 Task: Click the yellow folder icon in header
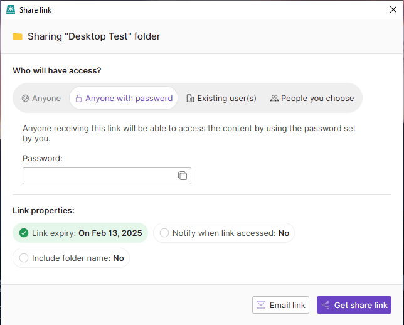(x=18, y=36)
